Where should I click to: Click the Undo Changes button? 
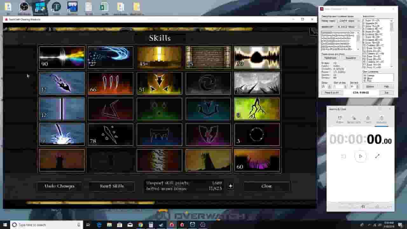(59, 186)
